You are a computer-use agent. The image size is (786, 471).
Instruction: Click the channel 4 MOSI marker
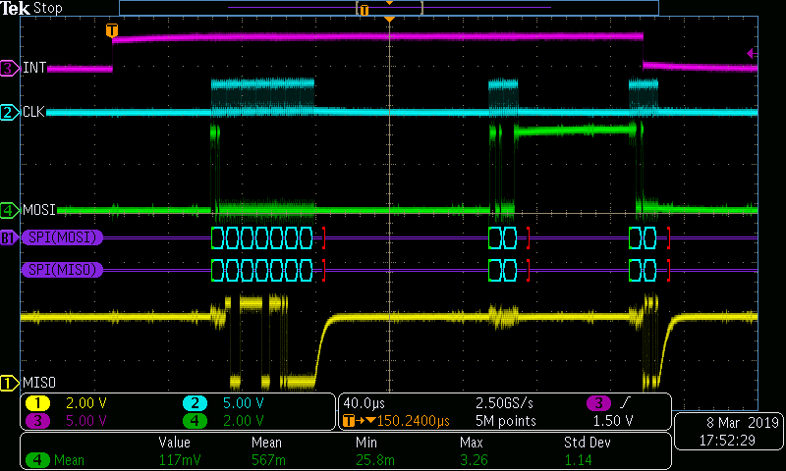[10, 210]
